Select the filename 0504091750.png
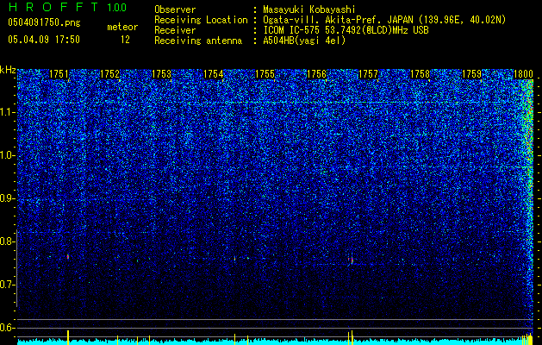 tap(44, 23)
